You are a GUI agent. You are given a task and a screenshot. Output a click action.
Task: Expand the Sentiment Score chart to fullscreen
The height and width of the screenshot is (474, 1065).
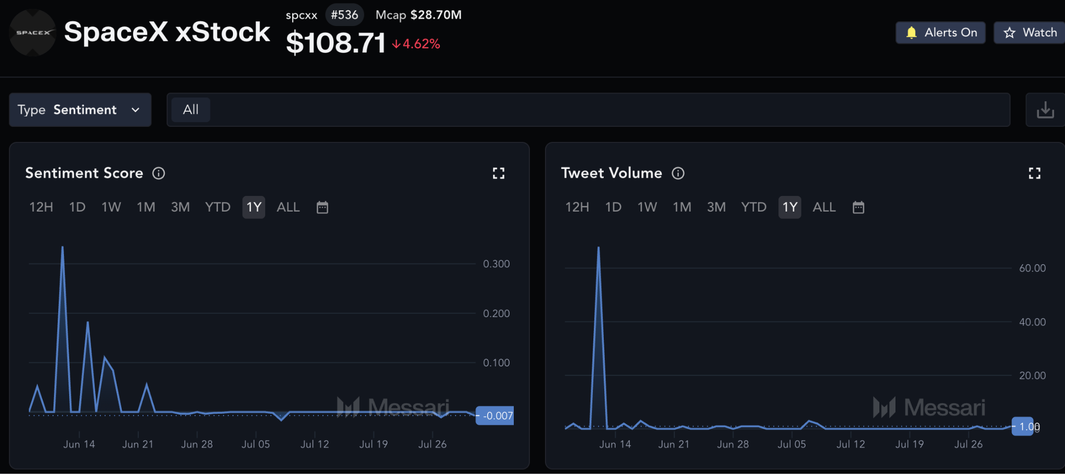coord(498,173)
